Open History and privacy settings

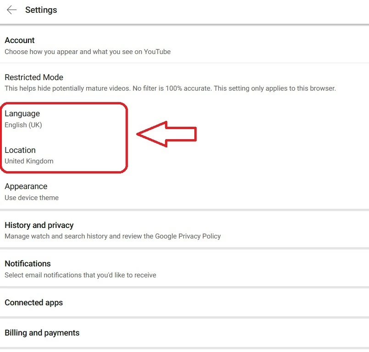[184, 230]
